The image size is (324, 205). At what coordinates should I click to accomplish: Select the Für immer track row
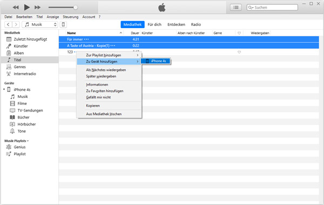tap(189, 39)
